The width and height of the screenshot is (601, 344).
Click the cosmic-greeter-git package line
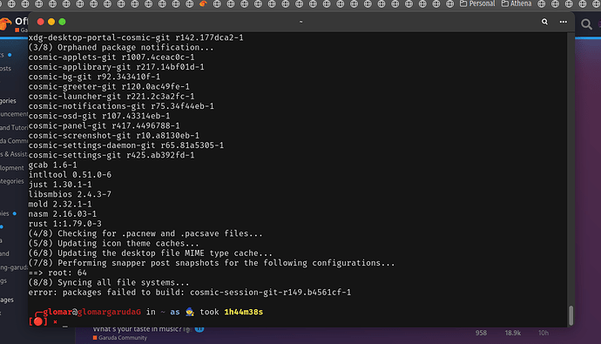point(109,86)
